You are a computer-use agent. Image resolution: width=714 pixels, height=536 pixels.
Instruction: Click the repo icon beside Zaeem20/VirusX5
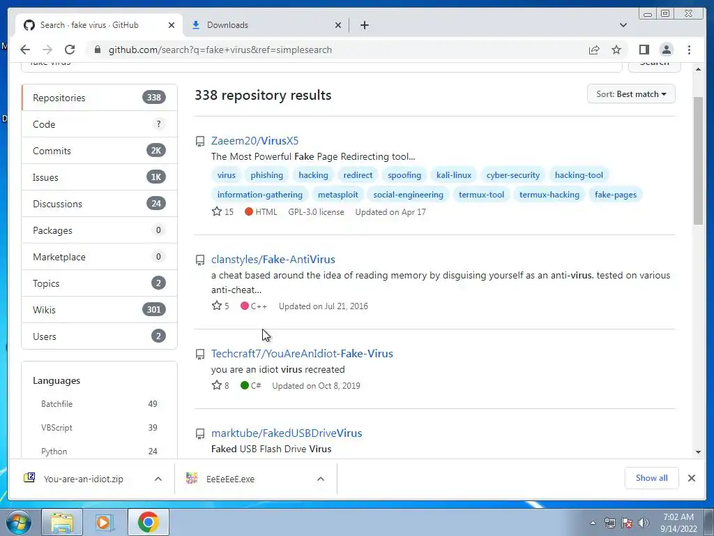coord(200,141)
